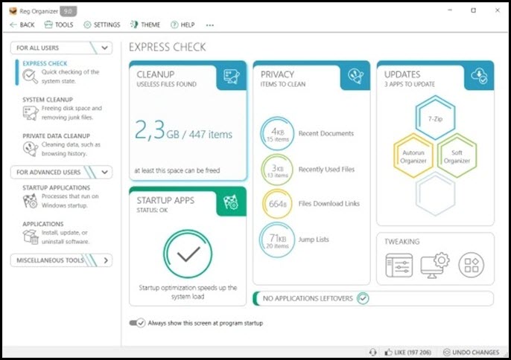Viewport: 511px width, 360px height.
Task: Select APPLICATIONS label in sidebar
Action: [43, 224]
